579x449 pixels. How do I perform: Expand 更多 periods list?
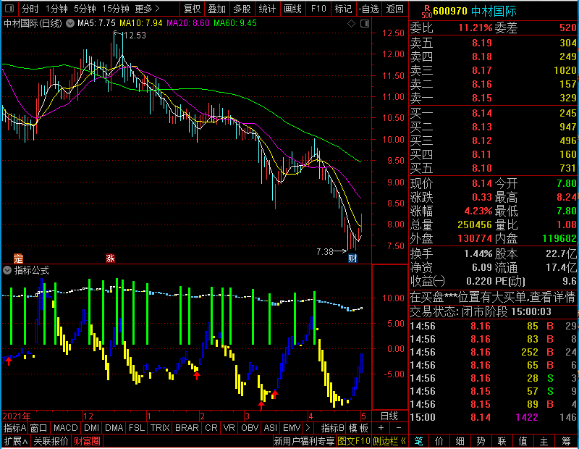click(147, 9)
